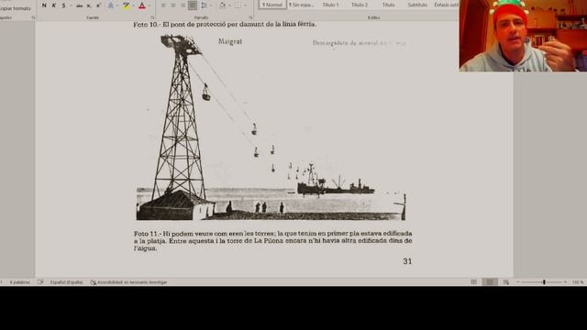Open spelling check status icon
This screenshot has height=330, width=587.
[x=40, y=282]
